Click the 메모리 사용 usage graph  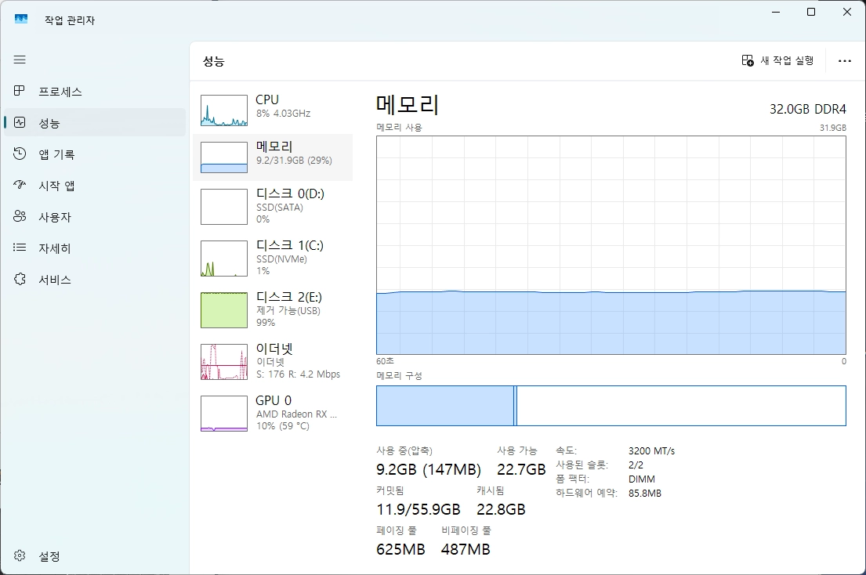[x=611, y=245]
